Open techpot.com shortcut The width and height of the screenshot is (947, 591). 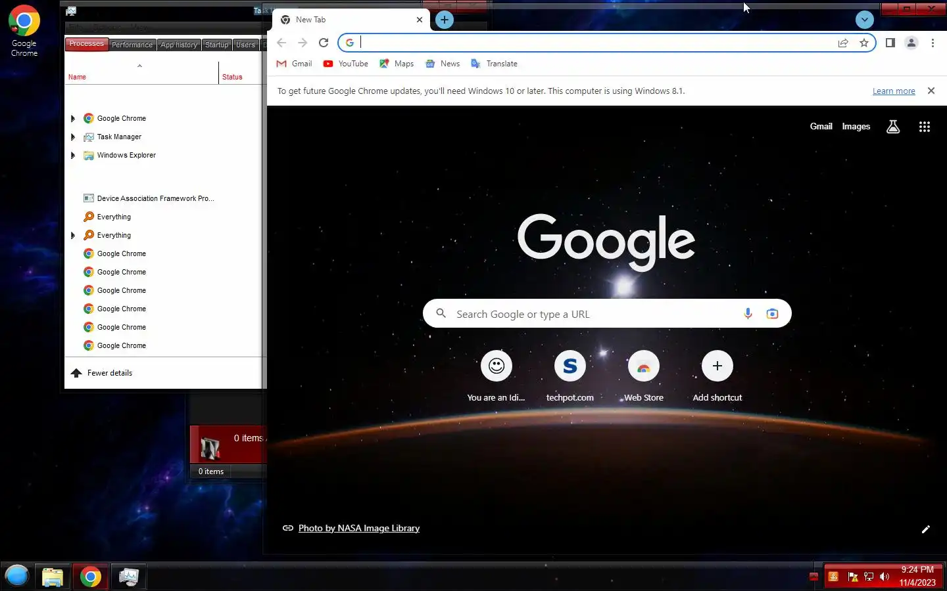570,376
